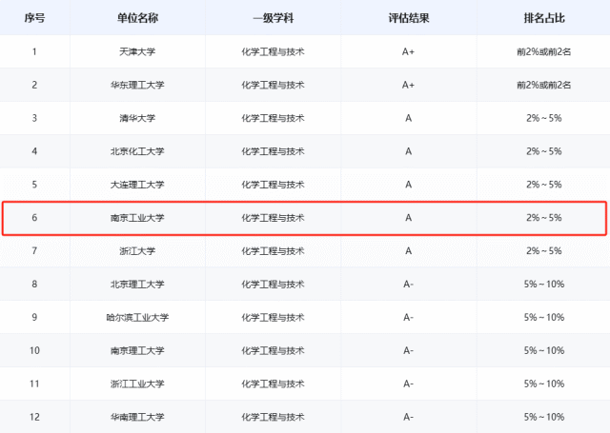Click 5%~10% in 浙江工业大学 row

(x=544, y=384)
